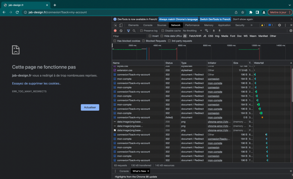The width and height of the screenshot is (293, 179).
Task: Click the Essayez de supprimer les cookies link
Action: 36,84
